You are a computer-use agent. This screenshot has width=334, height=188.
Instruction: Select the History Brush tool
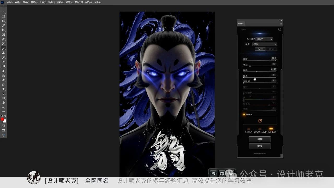[3, 57]
